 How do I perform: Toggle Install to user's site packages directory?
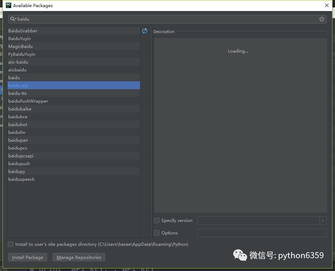click(x=10, y=244)
